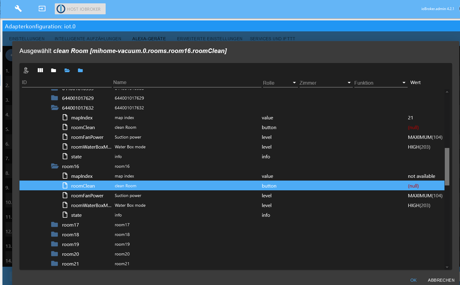Collapse the room16 folder
Screen dimensions: 460x285
(x=54, y=166)
